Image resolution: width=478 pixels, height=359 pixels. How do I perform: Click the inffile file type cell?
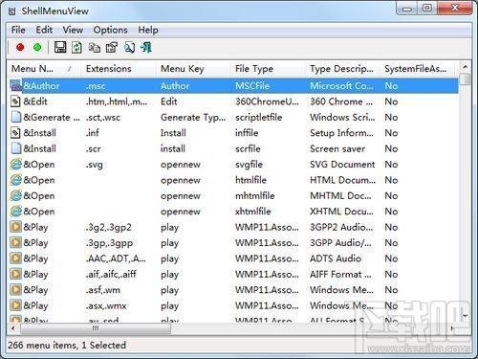(247, 133)
